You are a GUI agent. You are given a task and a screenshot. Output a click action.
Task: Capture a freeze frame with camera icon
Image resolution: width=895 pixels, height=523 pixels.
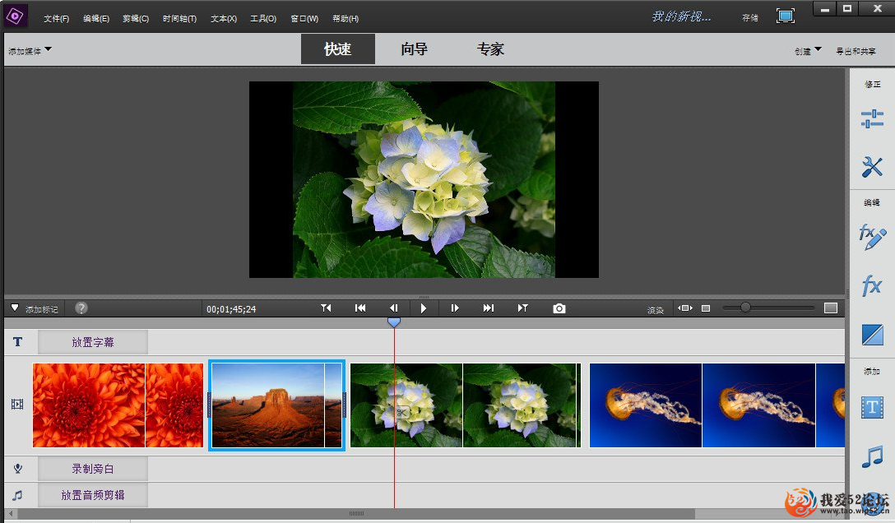pyautogui.click(x=559, y=308)
